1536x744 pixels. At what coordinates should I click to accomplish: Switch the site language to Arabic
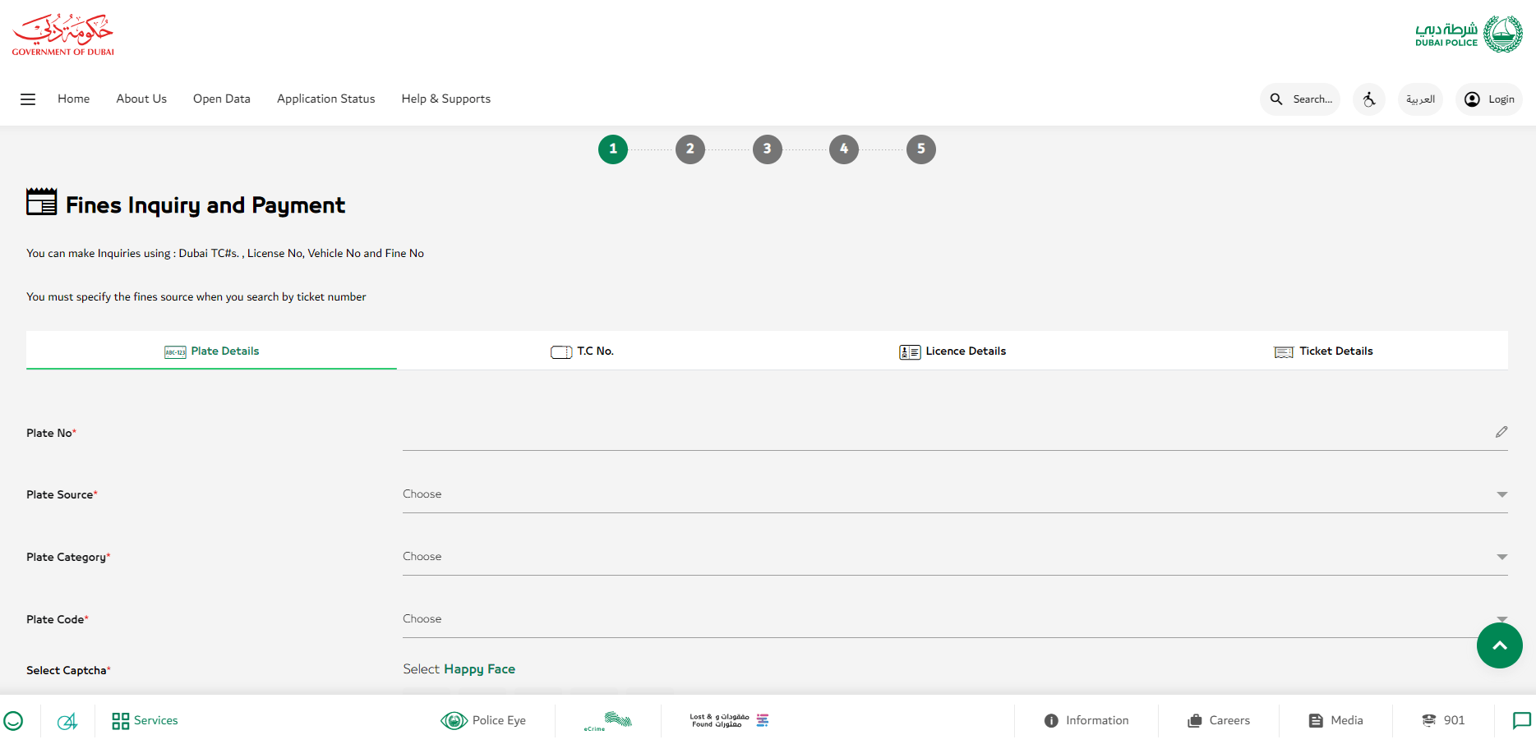pos(1420,99)
